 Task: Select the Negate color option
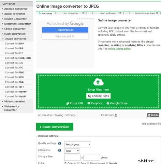click(x=107, y=163)
